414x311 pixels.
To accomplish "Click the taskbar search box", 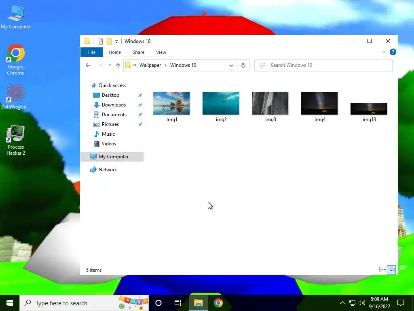I will pyautogui.click(x=84, y=303).
